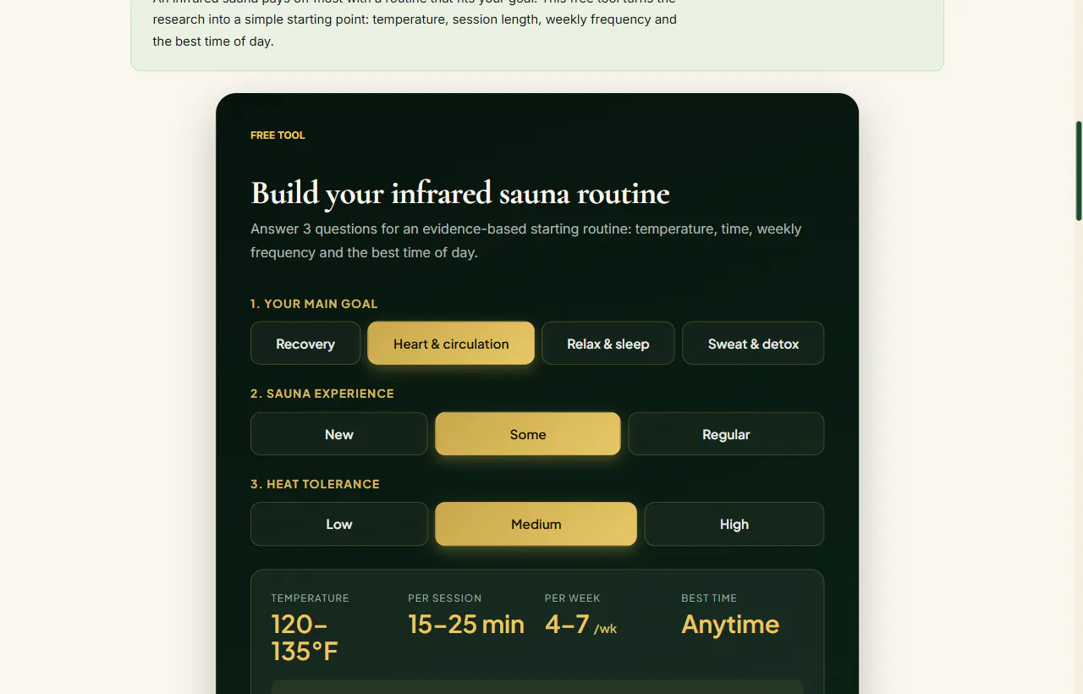Image resolution: width=1083 pixels, height=694 pixels.
Task: Set sauna experience to Some
Action: pyautogui.click(x=528, y=434)
